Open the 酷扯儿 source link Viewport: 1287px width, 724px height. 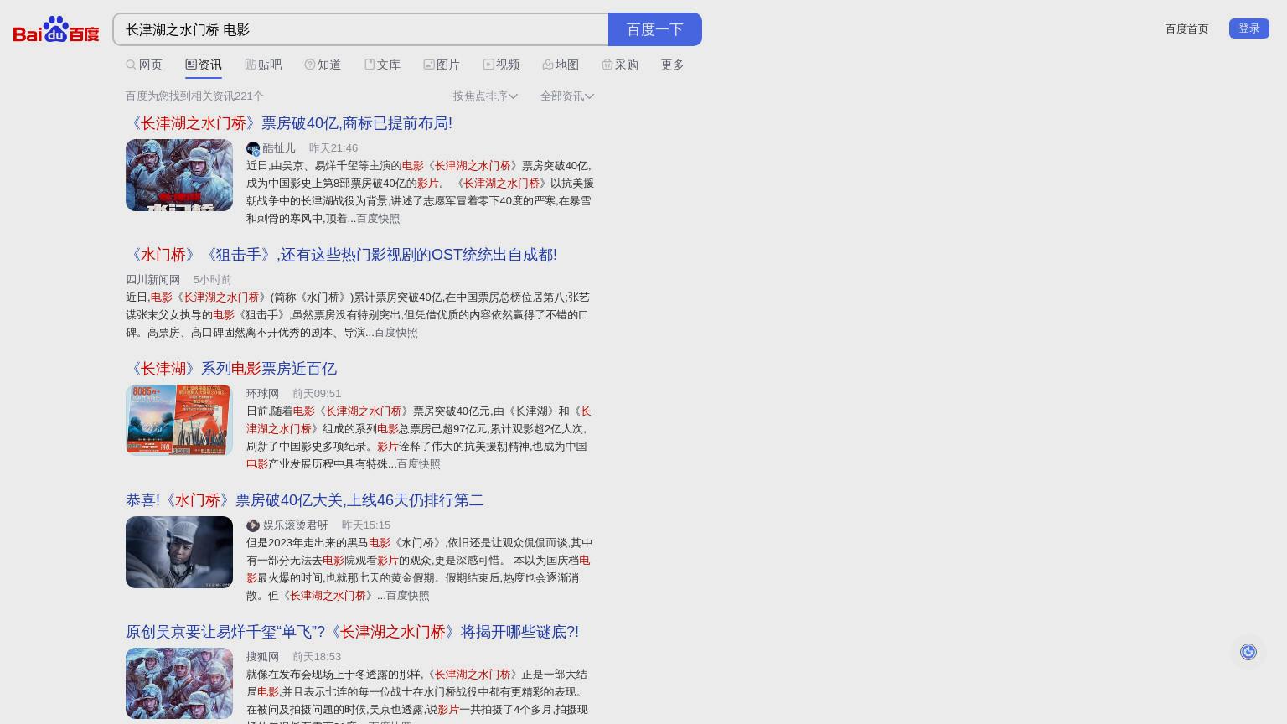pos(279,147)
